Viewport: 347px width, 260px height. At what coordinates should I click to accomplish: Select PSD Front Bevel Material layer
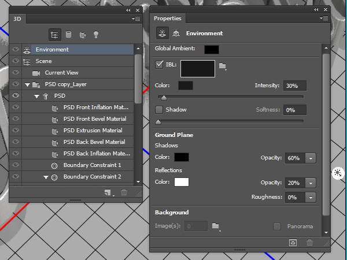[x=95, y=119]
